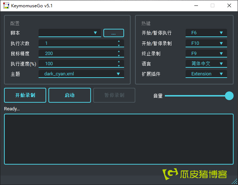Click the 音量 volume slider handle
The height and width of the screenshot is (185, 238).
click(x=229, y=96)
